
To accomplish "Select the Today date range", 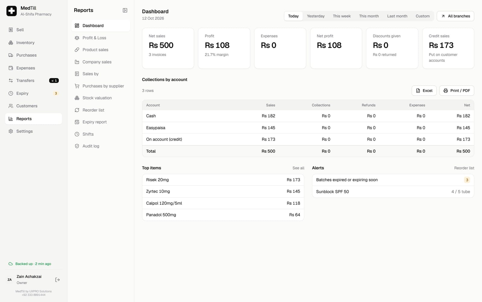I will coord(293,16).
